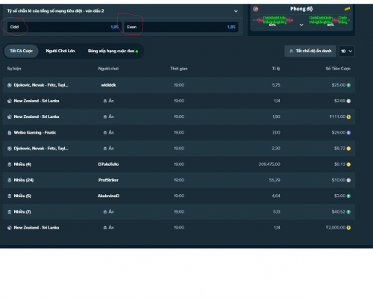This screenshot has height=298, width=373.
Task: Click the 55,29 odds value
Action: point(275,180)
